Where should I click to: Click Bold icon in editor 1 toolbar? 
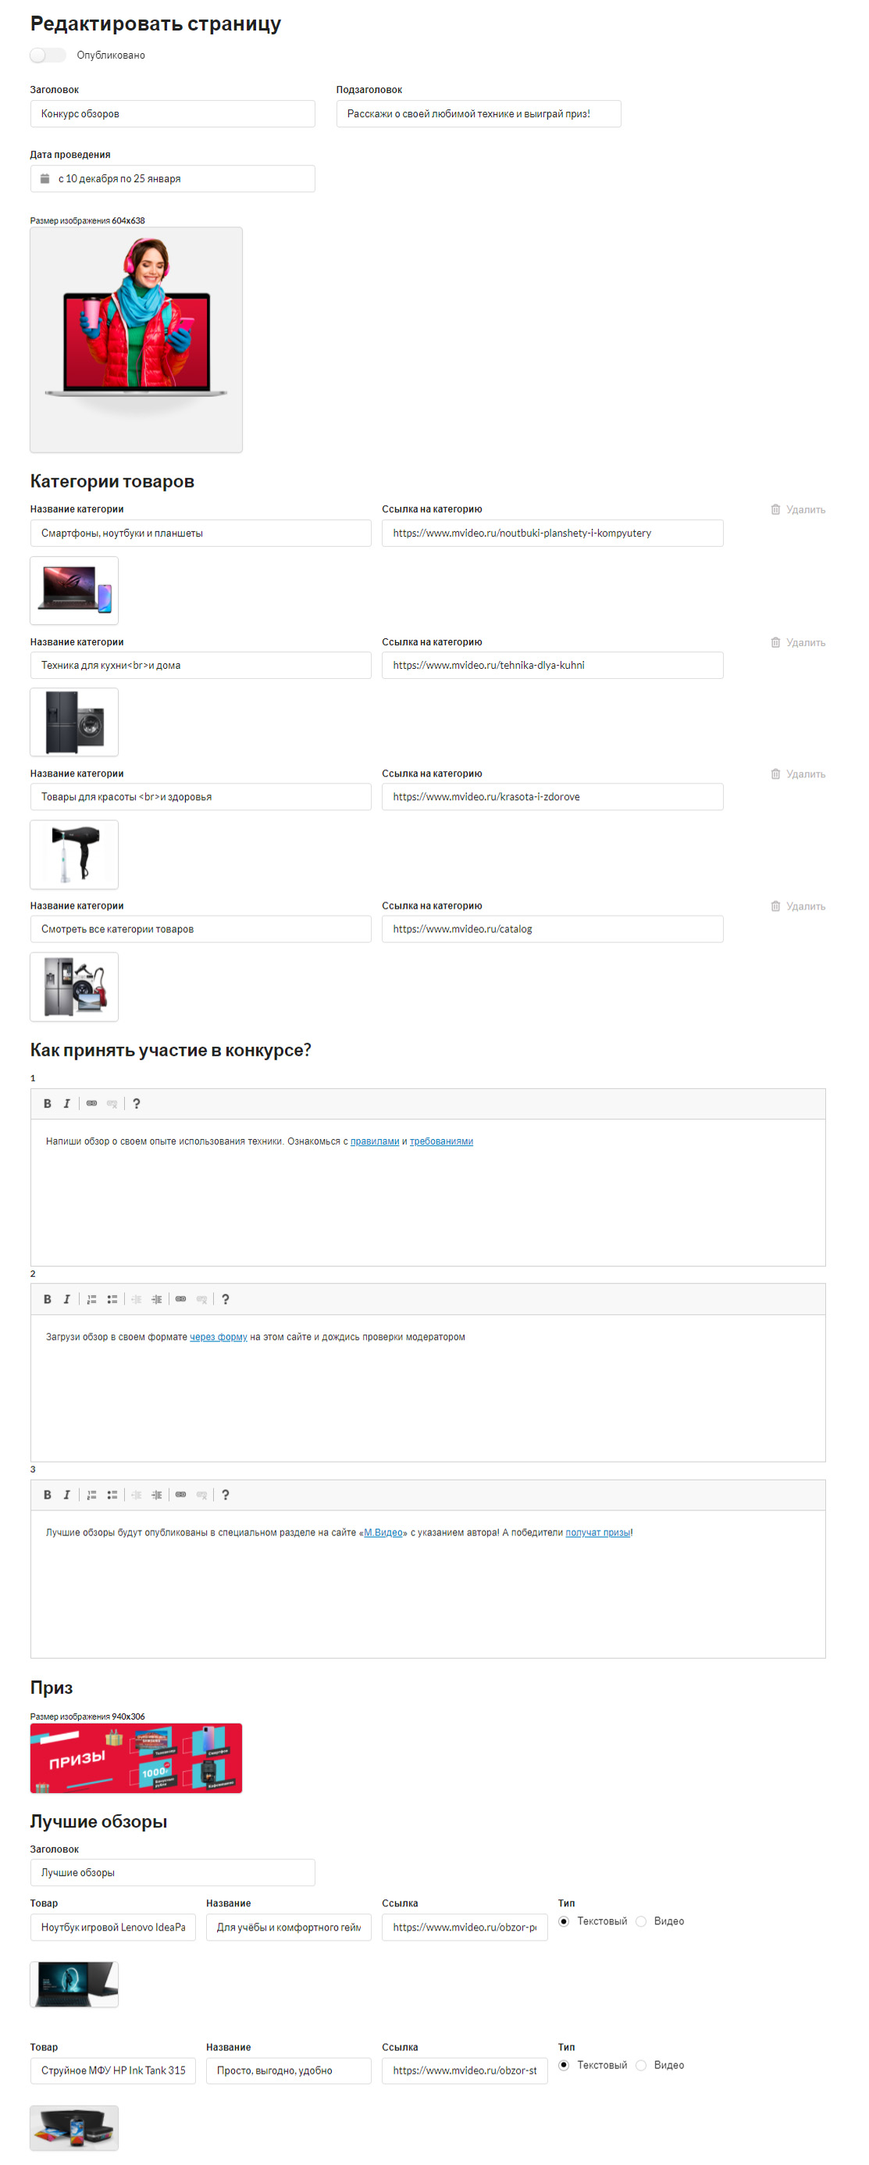47,1103
